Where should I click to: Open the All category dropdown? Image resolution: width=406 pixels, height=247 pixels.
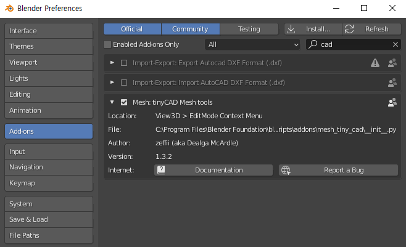click(252, 44)
